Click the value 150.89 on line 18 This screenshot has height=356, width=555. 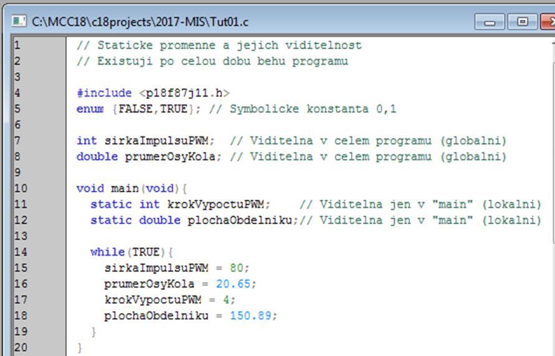250,316
